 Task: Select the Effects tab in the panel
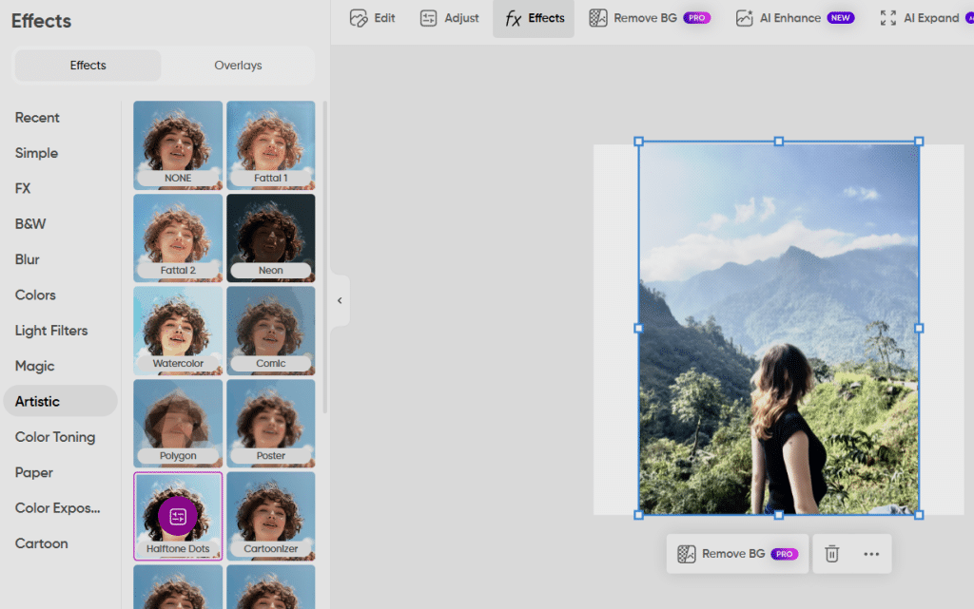(x=88, y=66)
